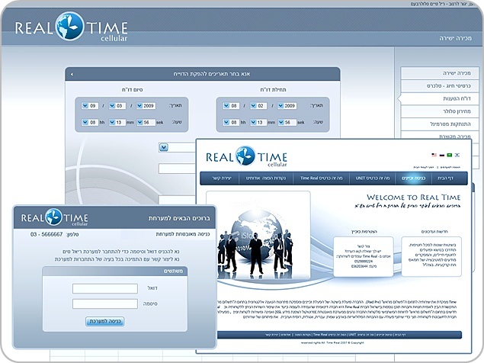The height and width of the screenshot is (363, 484).
Task: Select sidebar item 'התנתקות מטרמינל'
Action: click(x=440, y=124)
